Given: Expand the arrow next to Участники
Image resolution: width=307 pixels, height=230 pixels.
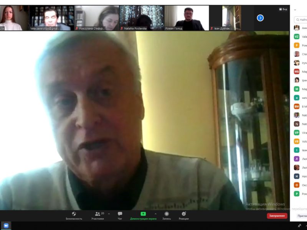Looking at the screenshot, I should [109, 214].
